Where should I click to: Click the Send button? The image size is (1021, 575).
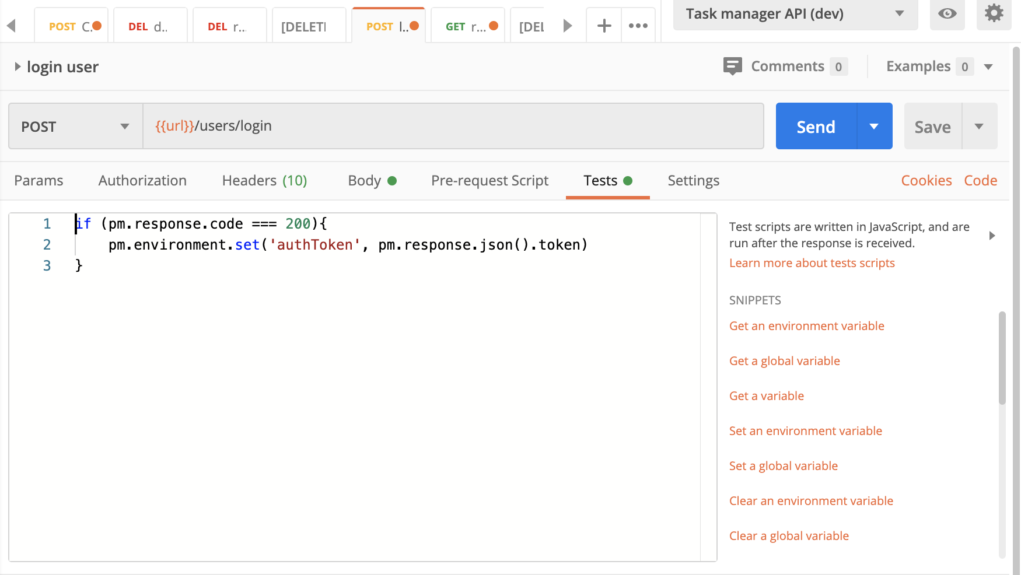[816, 127]
